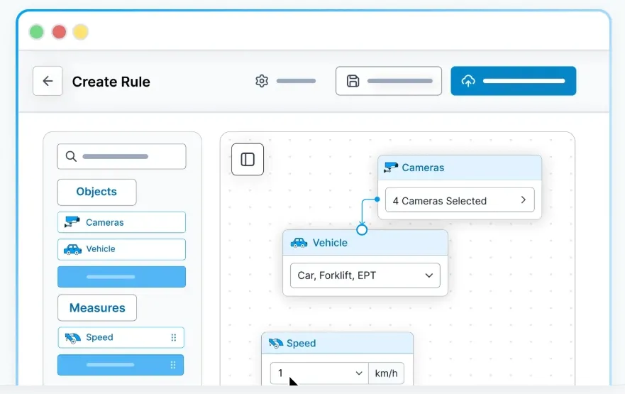The height and width of the screenshot is (394, 625).
Task: Click chevron arrow in Cameras Selected field
Action: click(524, 199)
